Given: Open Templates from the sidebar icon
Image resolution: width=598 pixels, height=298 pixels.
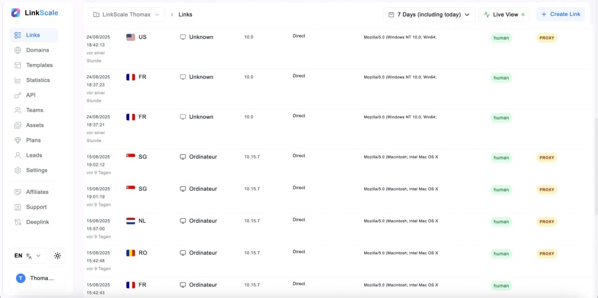Looking at the screenshot, I should (18, 65).
